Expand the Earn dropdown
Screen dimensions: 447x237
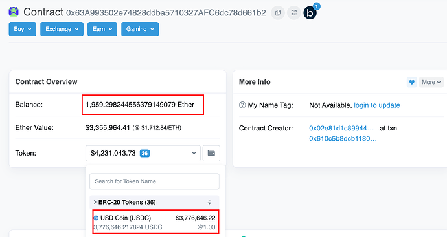pyautogui.click(x=102, y=29)
